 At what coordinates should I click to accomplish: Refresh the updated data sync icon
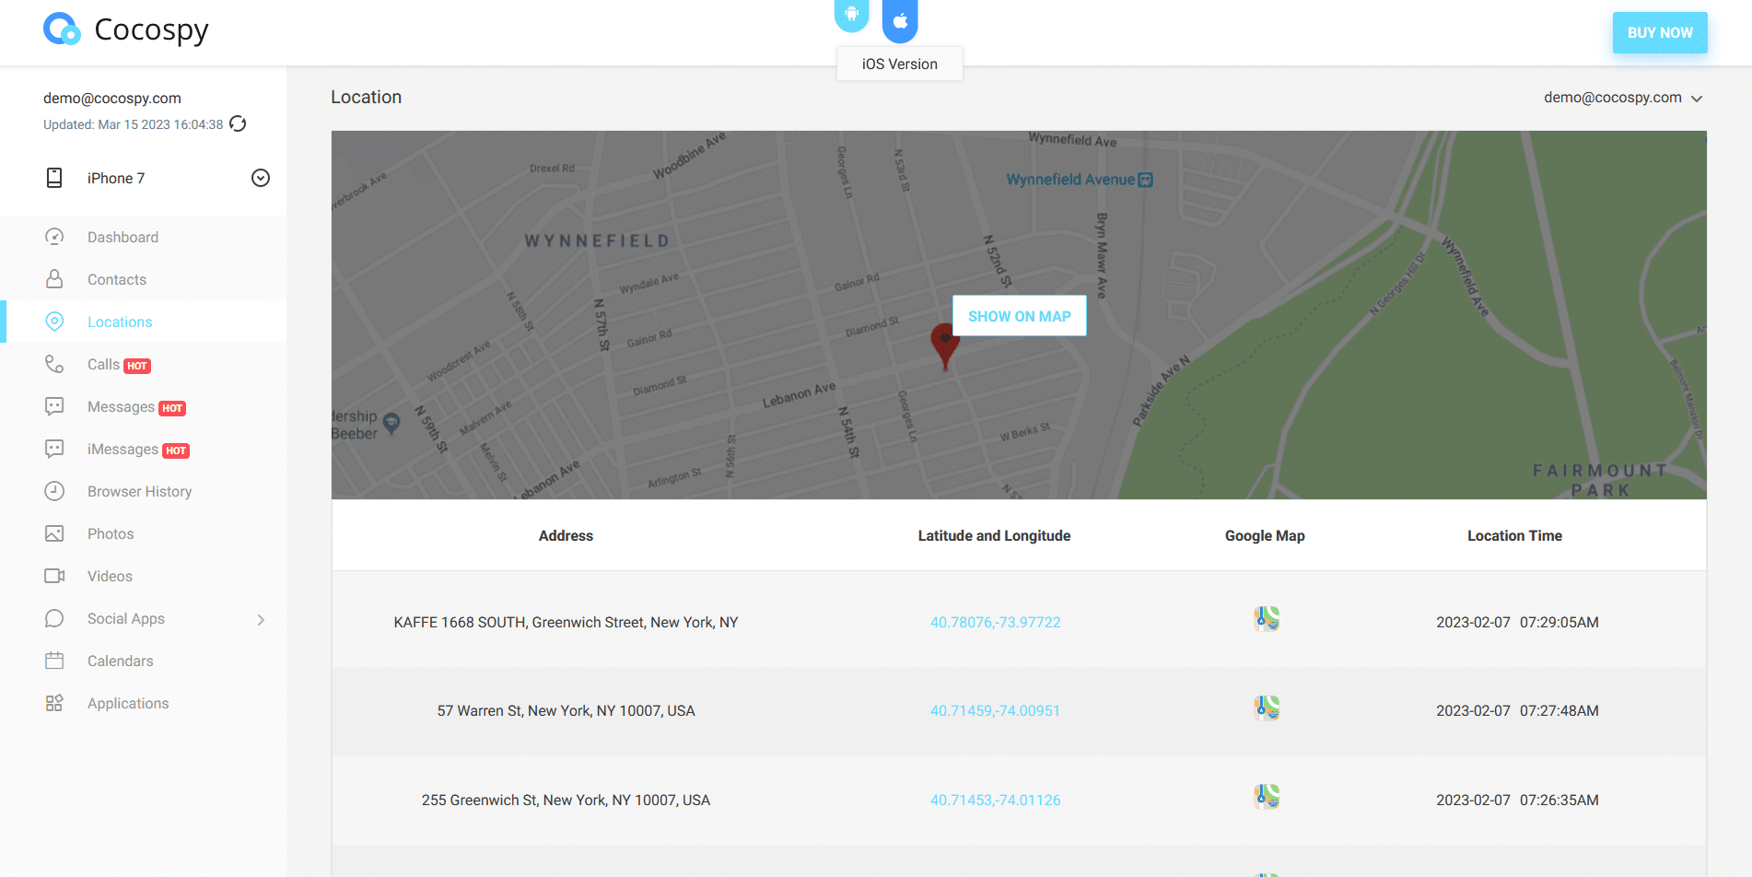click(x=238, y=123)
